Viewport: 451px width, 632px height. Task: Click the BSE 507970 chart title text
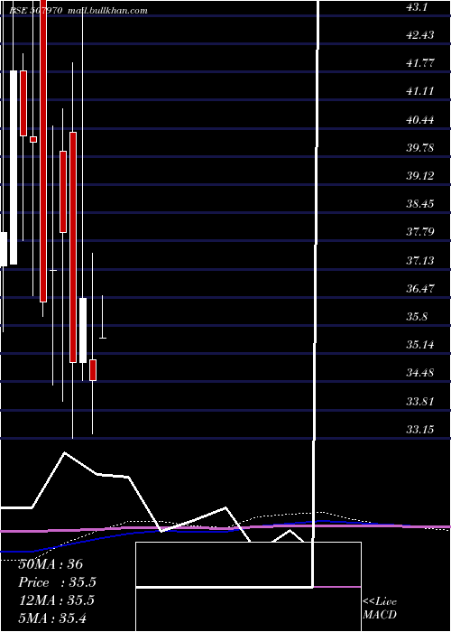click(x=35, y=11)
